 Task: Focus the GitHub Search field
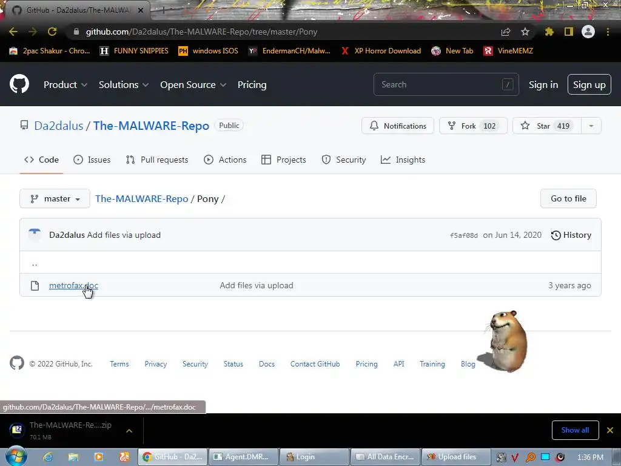(446, 84)
